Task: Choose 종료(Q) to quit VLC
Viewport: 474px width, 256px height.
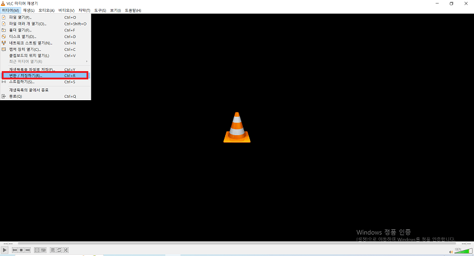Action: click(46, 97)
